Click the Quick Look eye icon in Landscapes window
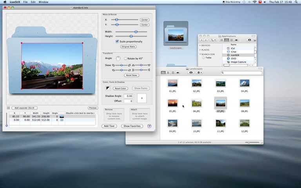Viewport: 301px width, 188px height. [191, 72]
